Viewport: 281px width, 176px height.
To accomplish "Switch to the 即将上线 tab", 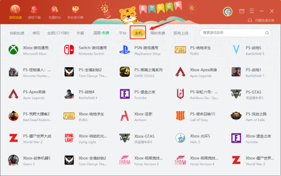I will pyautogui.click(x=181, y=33).
